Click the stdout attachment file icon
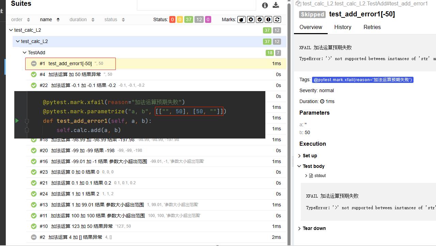The image size is (436, 246). (x=311, y=176)
